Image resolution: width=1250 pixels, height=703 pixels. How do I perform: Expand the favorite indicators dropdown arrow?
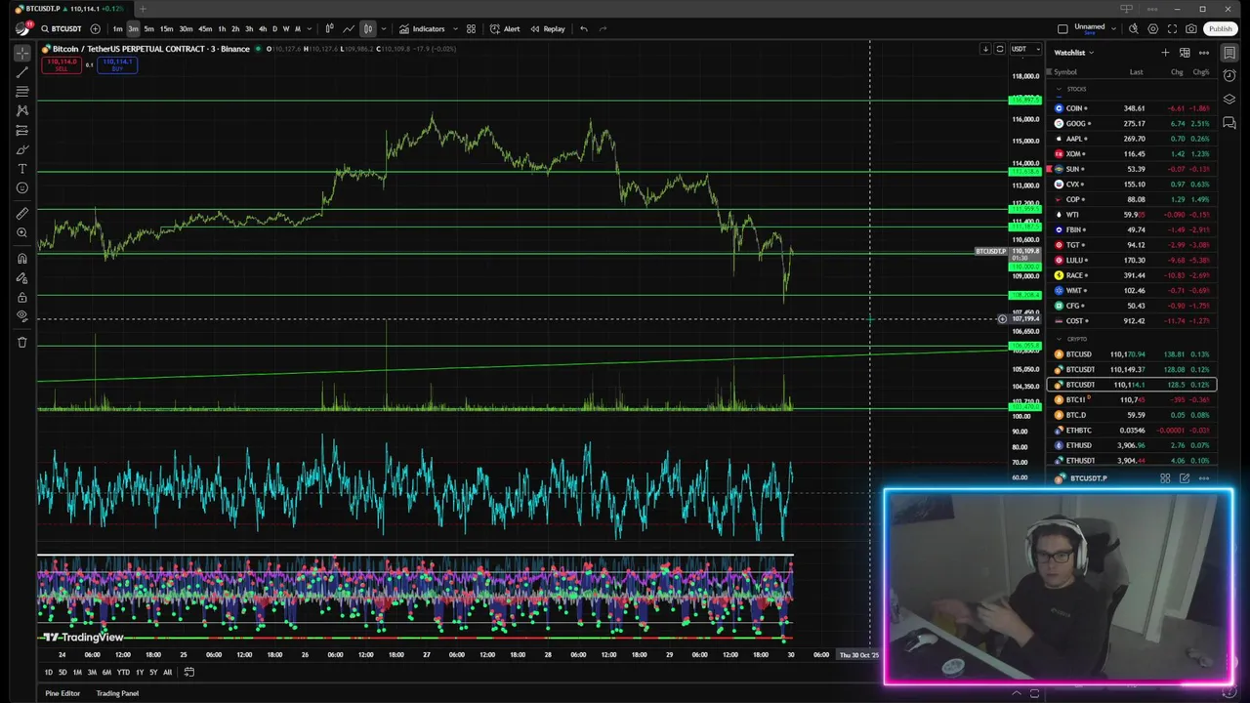click(x=453, y=28)
